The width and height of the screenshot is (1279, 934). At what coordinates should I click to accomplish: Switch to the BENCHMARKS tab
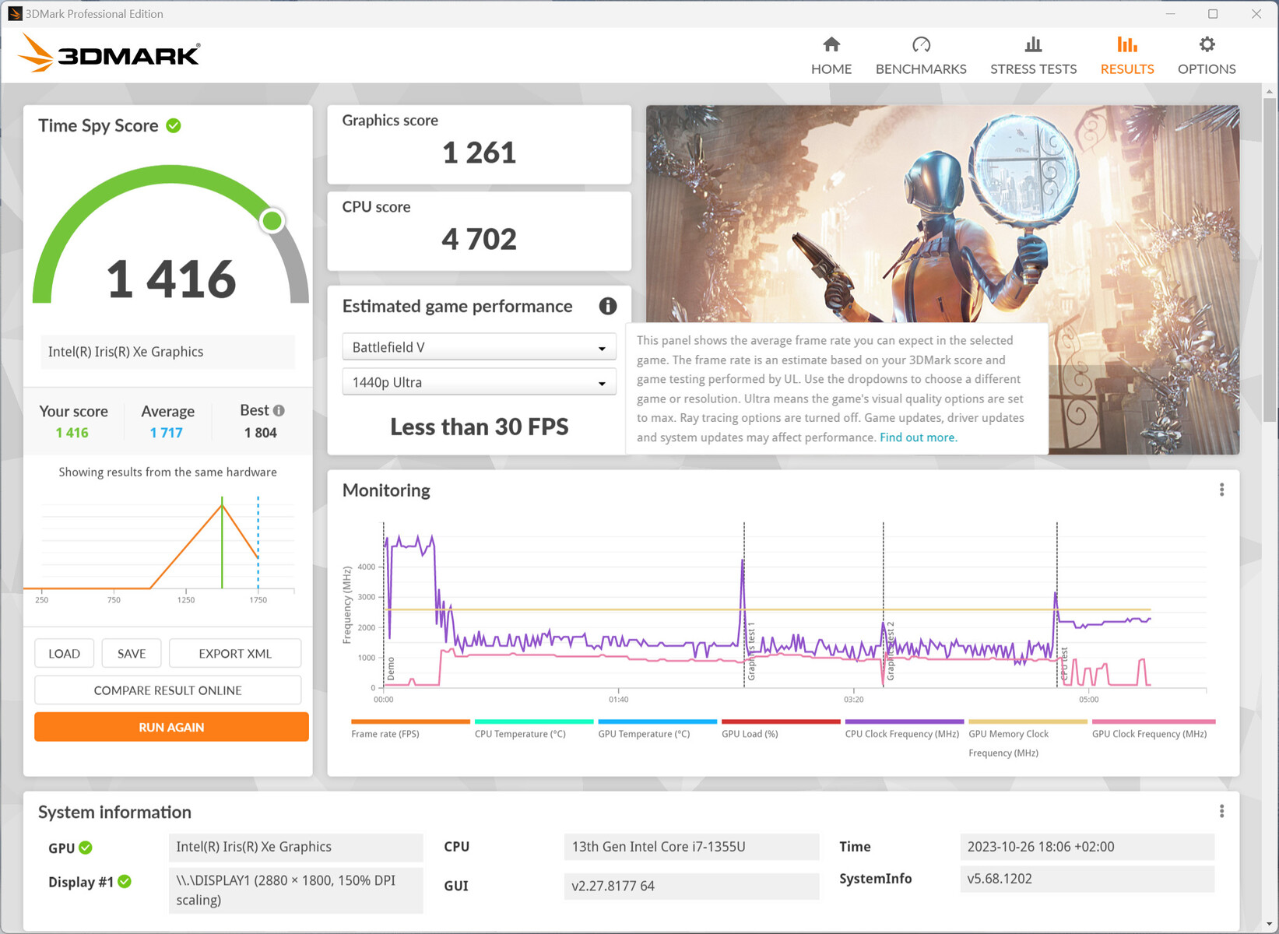[921, 56]
